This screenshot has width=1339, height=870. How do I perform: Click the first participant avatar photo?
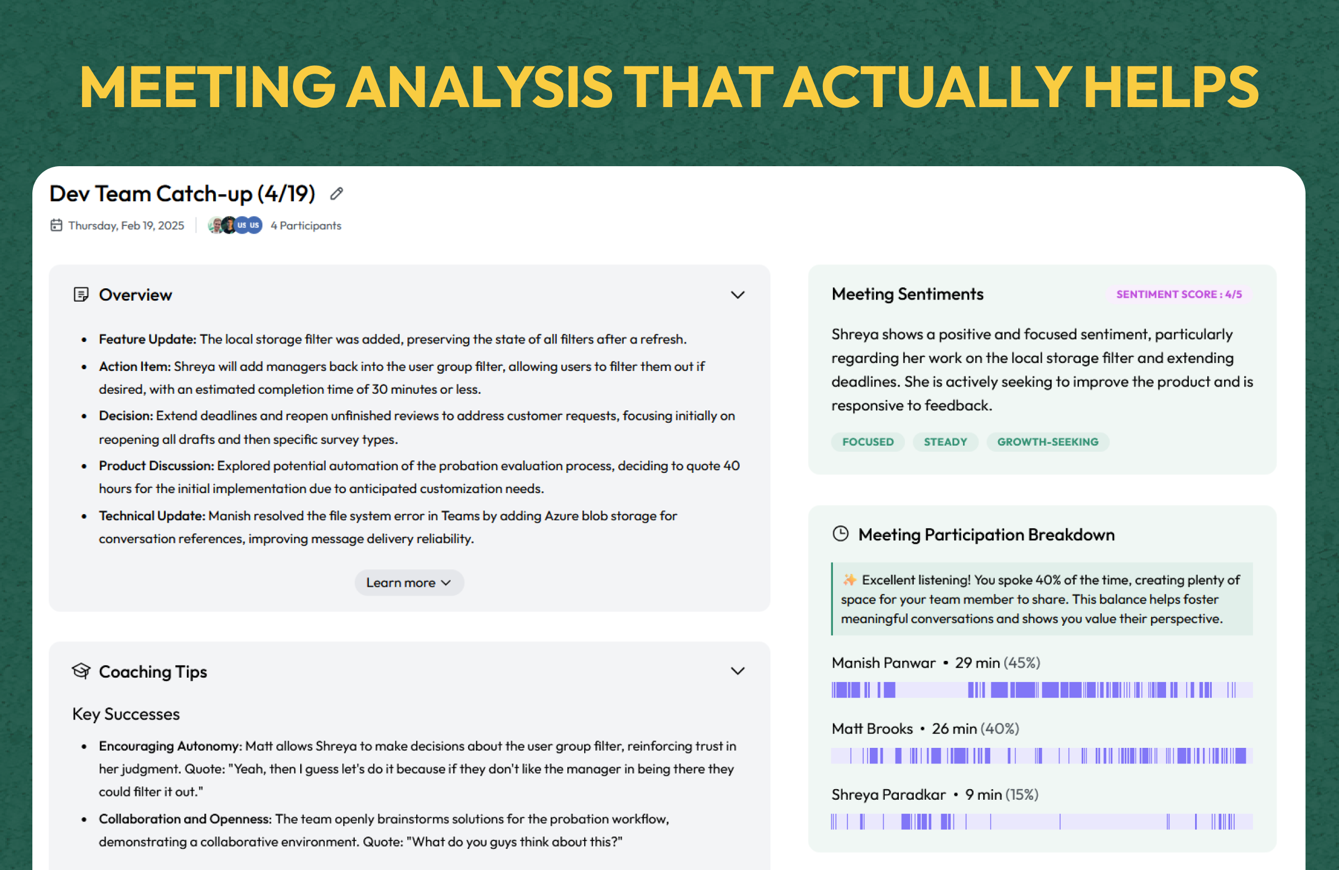pos(215,225)
